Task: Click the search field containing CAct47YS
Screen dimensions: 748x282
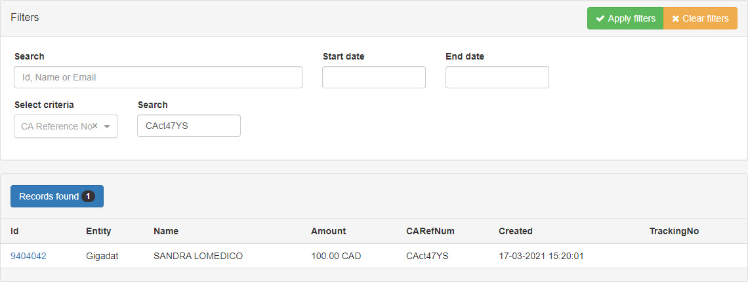Action: click(188, 126)
